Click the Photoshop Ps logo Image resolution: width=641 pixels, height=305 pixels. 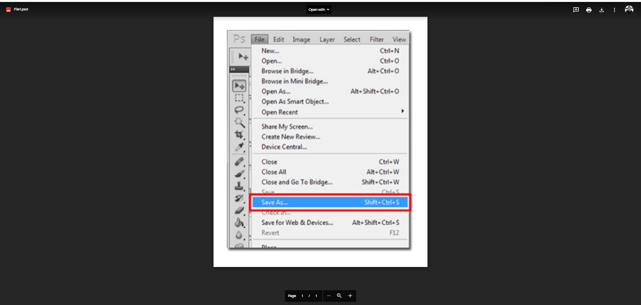(239, 39)
